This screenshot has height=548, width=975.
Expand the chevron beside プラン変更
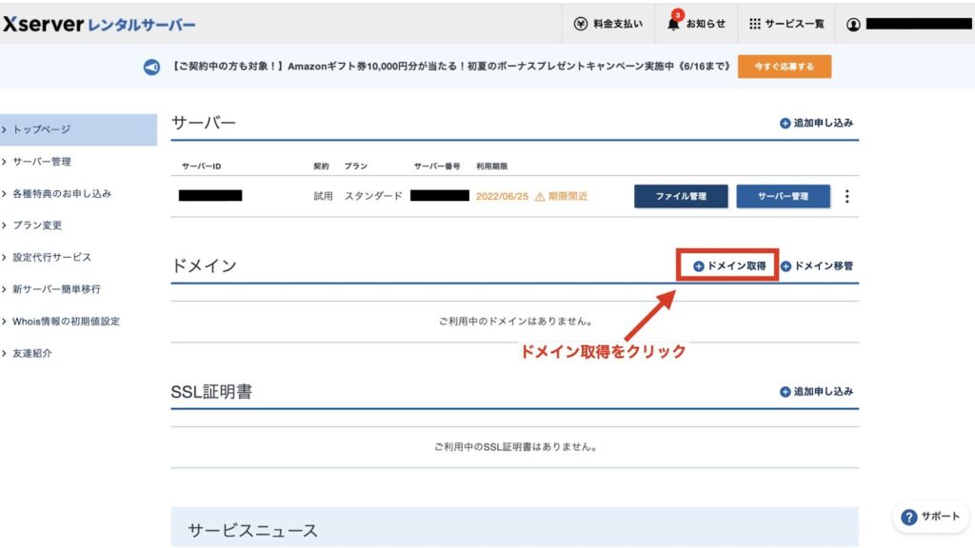click(4, 225)
